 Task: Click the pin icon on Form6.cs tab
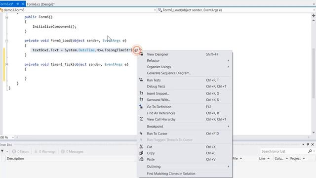click(x=18, y=4)
